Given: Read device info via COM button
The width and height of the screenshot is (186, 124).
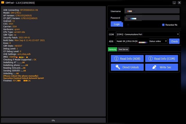Looking at the screenshot, I should coord(162,58).
